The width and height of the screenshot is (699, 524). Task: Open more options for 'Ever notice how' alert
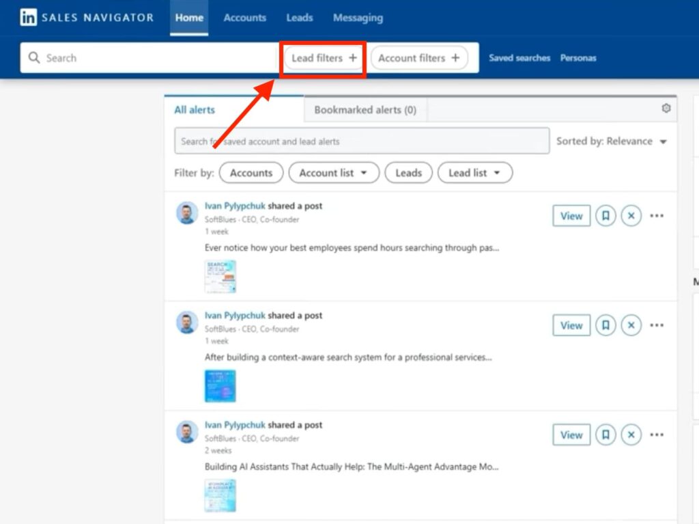(x=657, y=216)
